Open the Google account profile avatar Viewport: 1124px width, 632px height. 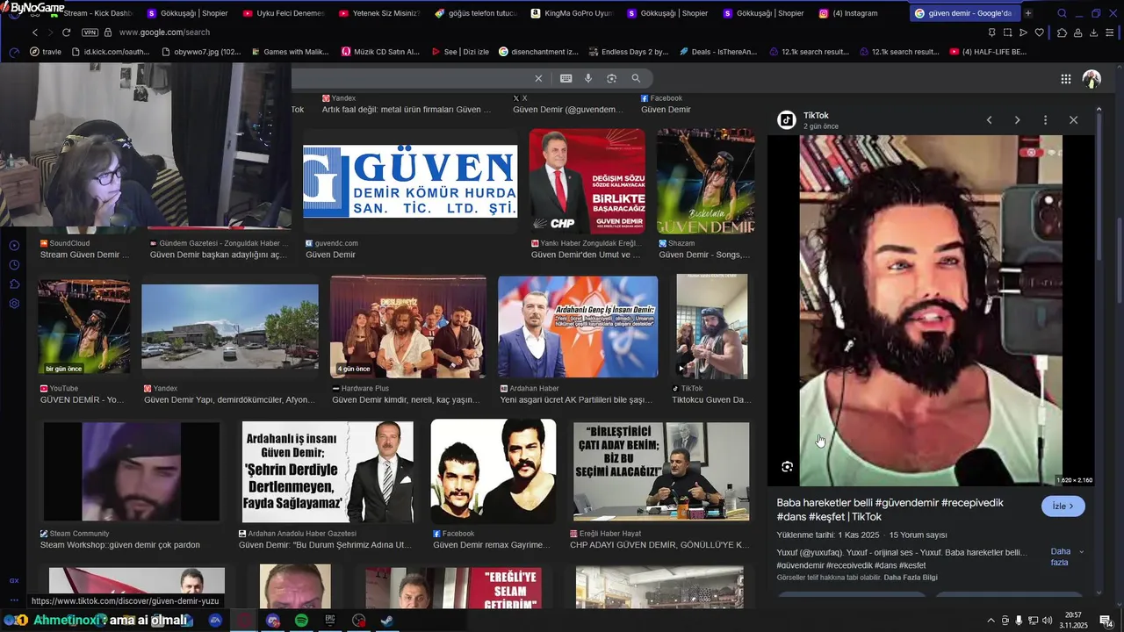point(1092,79)
